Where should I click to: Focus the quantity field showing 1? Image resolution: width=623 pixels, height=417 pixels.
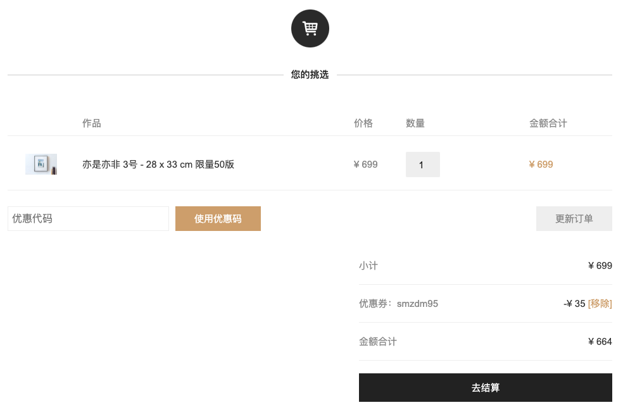click(x=423, y=165)
